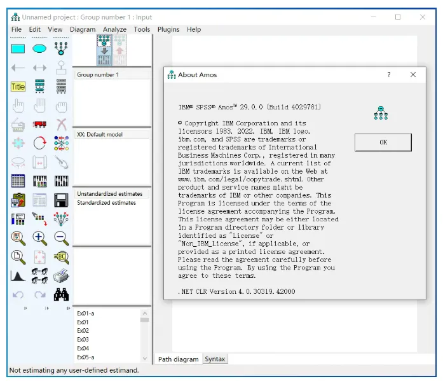Click the binoculars search icon
The height and width of the screenshot is (381, 443).
click(x=61, y=294)
